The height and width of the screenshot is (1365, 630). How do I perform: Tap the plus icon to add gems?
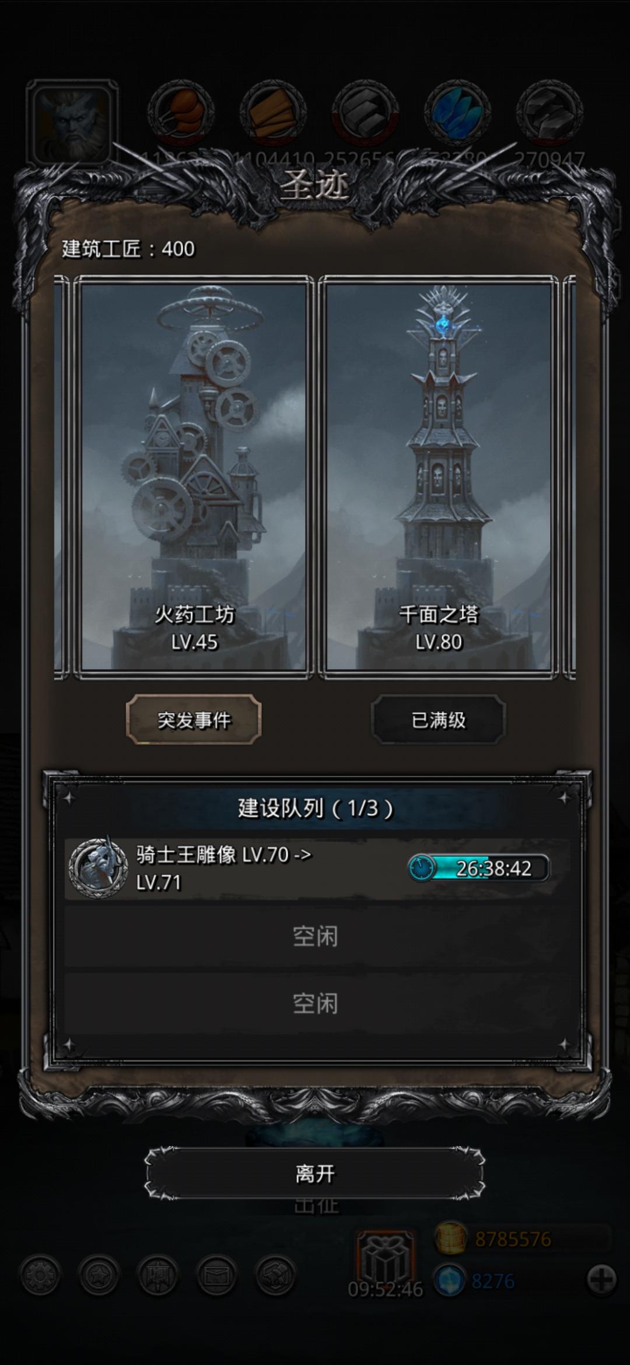(601, 1280)
